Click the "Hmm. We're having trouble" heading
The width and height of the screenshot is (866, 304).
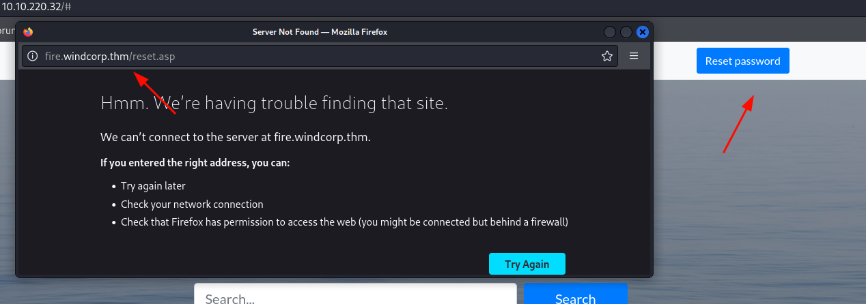tap(274, 104)
